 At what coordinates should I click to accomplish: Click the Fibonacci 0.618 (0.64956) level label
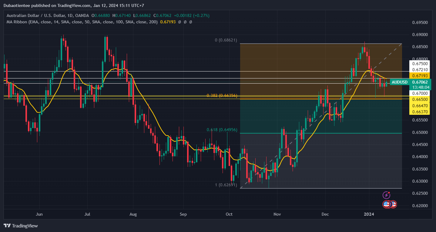coord(222,130)
